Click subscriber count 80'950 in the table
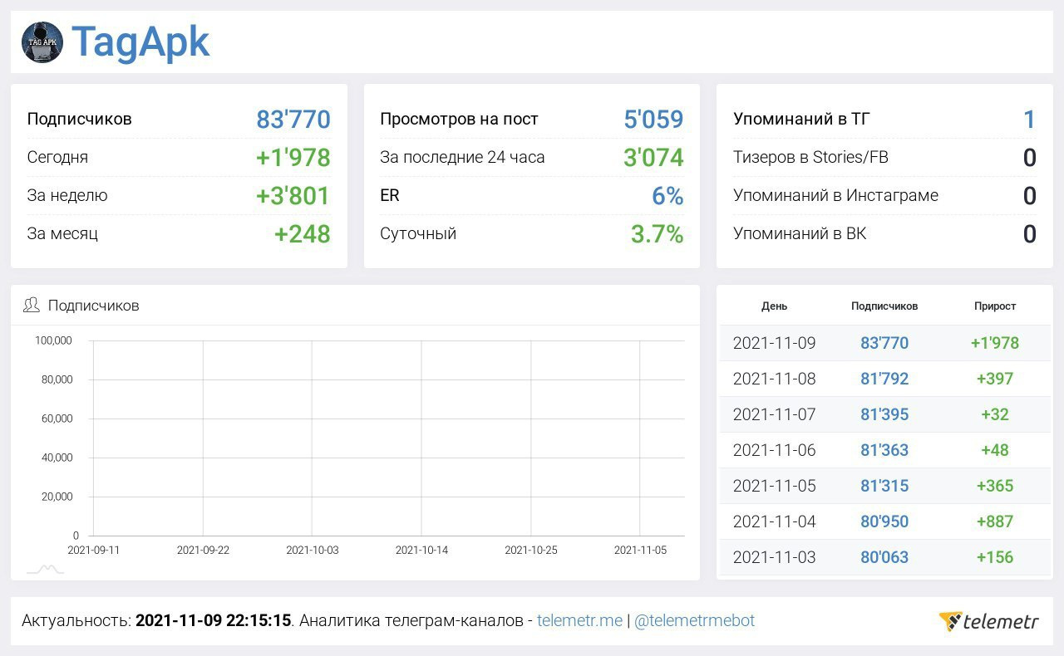This screenshot has height=656, width=1064. pyautogui.click(x=884, y=521)
